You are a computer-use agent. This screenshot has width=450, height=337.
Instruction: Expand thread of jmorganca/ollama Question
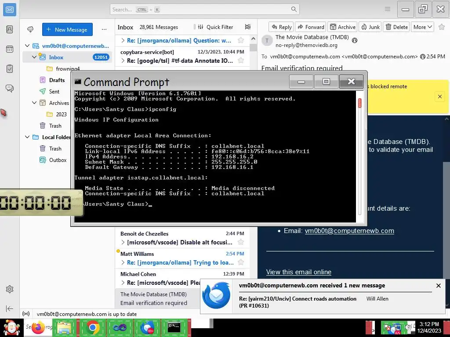(x=123, y=40)
